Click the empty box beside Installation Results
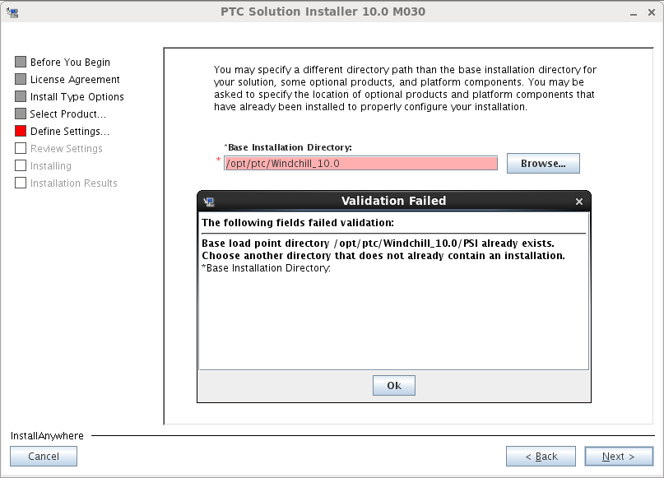 (21, 183)
